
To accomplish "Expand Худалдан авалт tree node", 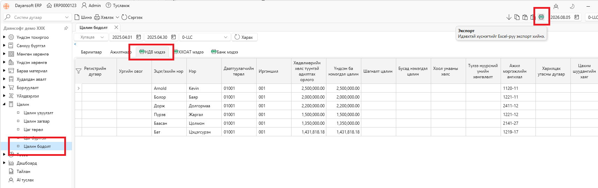I will tap(4, 79).
